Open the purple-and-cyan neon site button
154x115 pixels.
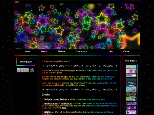click(131, 84)
